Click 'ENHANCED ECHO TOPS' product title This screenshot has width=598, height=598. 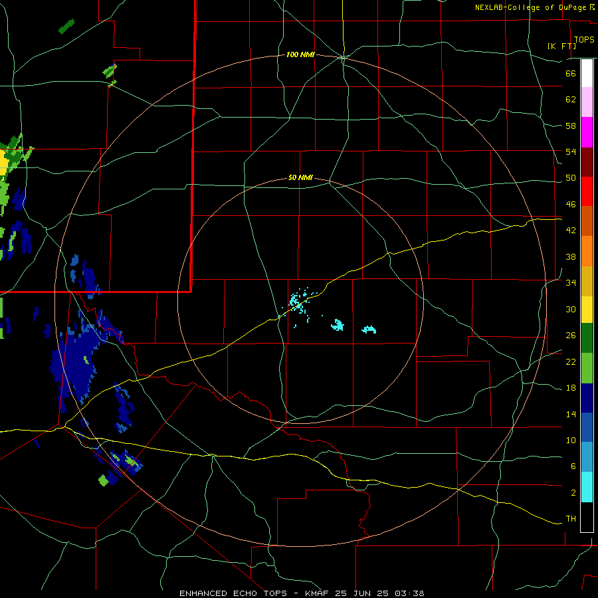(233, 593)
